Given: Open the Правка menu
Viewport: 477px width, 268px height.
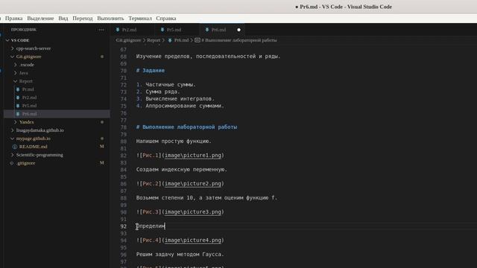Looking at the screenshot, I should (13, 18).
